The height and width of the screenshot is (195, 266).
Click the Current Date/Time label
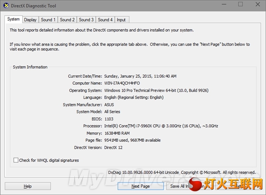click(x=85, y=76)
